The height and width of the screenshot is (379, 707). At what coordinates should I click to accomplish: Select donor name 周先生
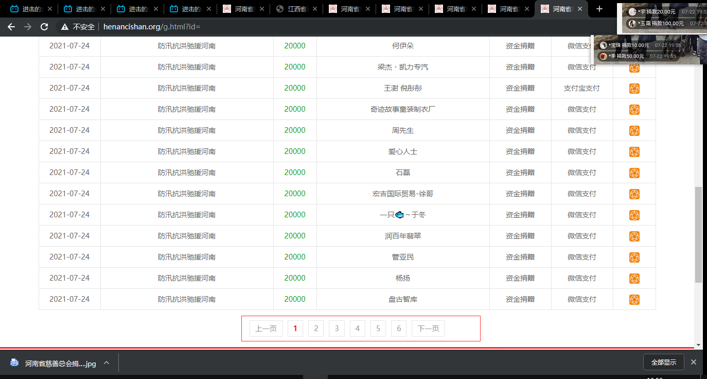tap(403, 130)
